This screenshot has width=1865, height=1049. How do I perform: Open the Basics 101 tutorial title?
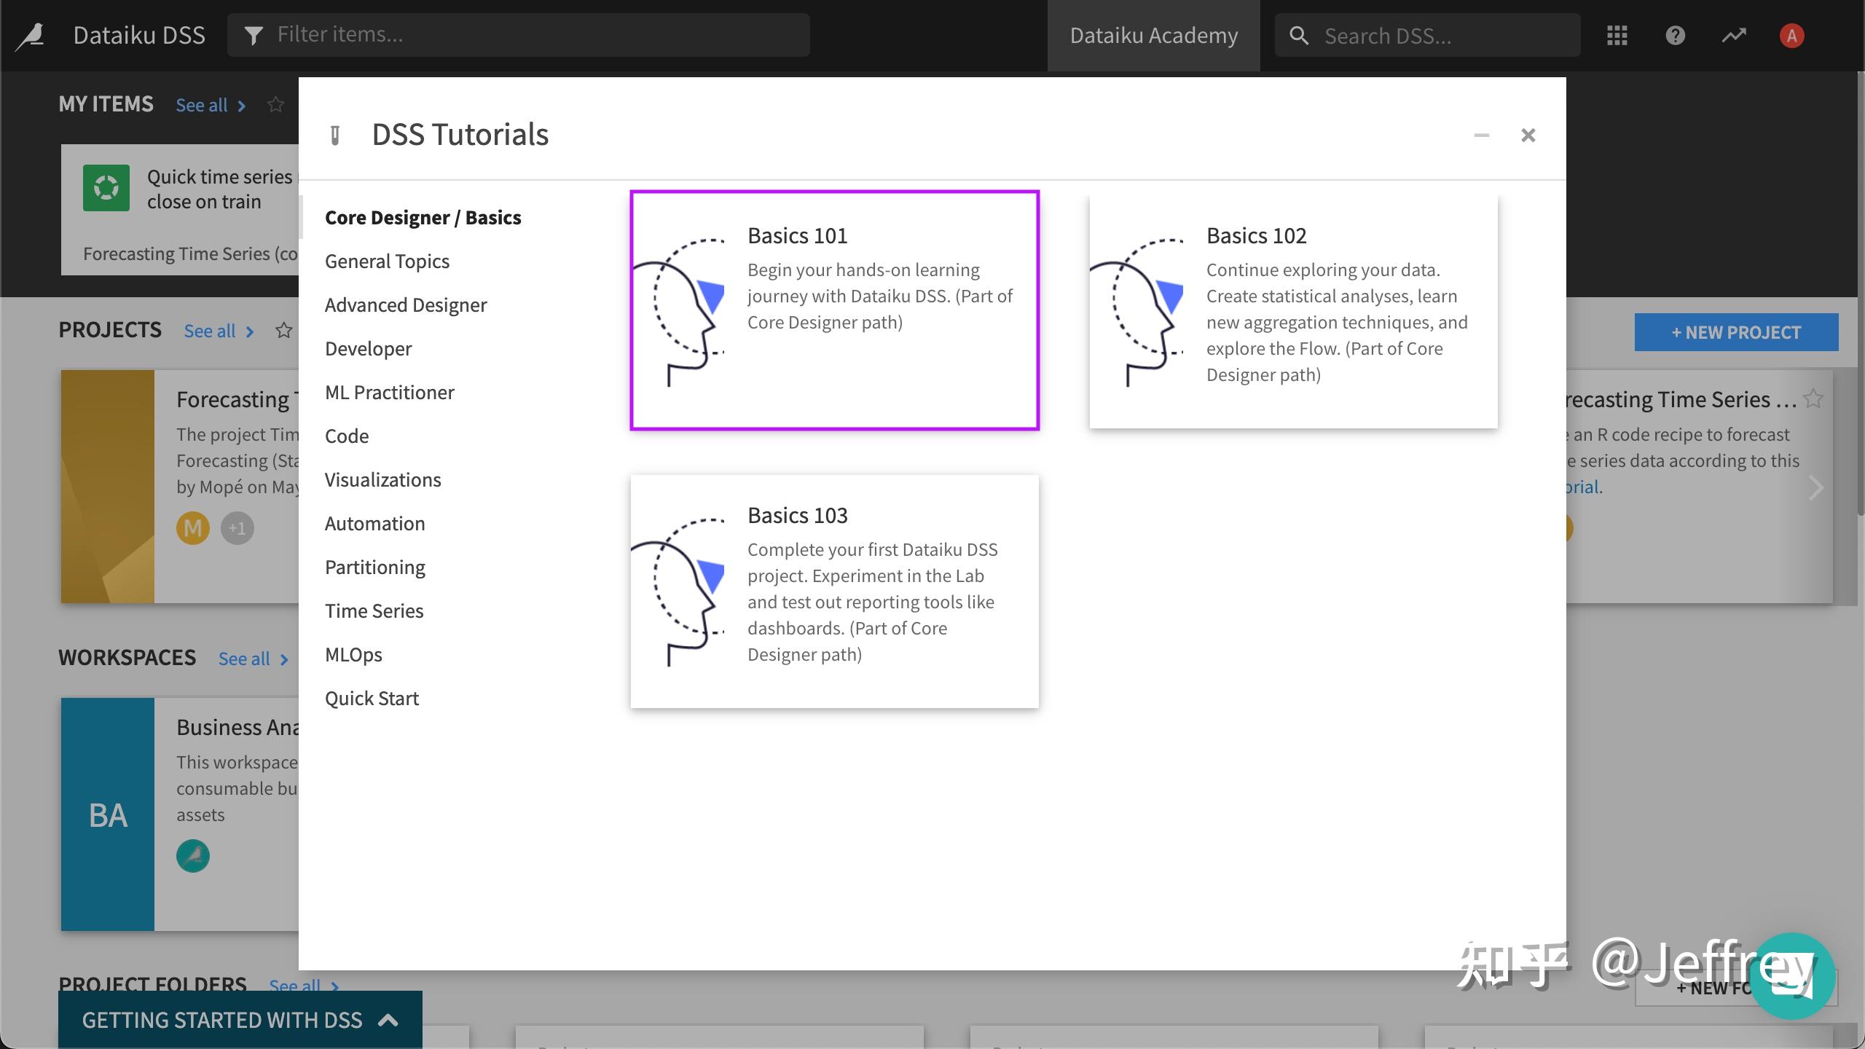798,236
